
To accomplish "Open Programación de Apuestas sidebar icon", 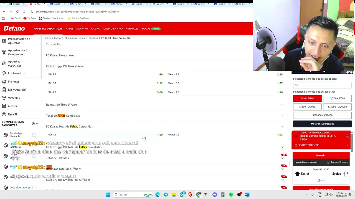I will pyautogui.click(x=4, y=41).
